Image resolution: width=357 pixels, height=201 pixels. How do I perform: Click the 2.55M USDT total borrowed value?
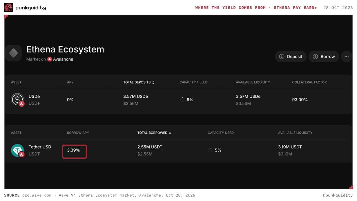[150, 147]
